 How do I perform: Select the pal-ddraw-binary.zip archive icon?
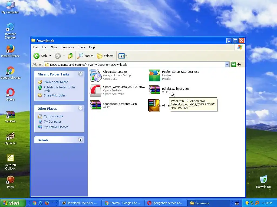(154, 90)
